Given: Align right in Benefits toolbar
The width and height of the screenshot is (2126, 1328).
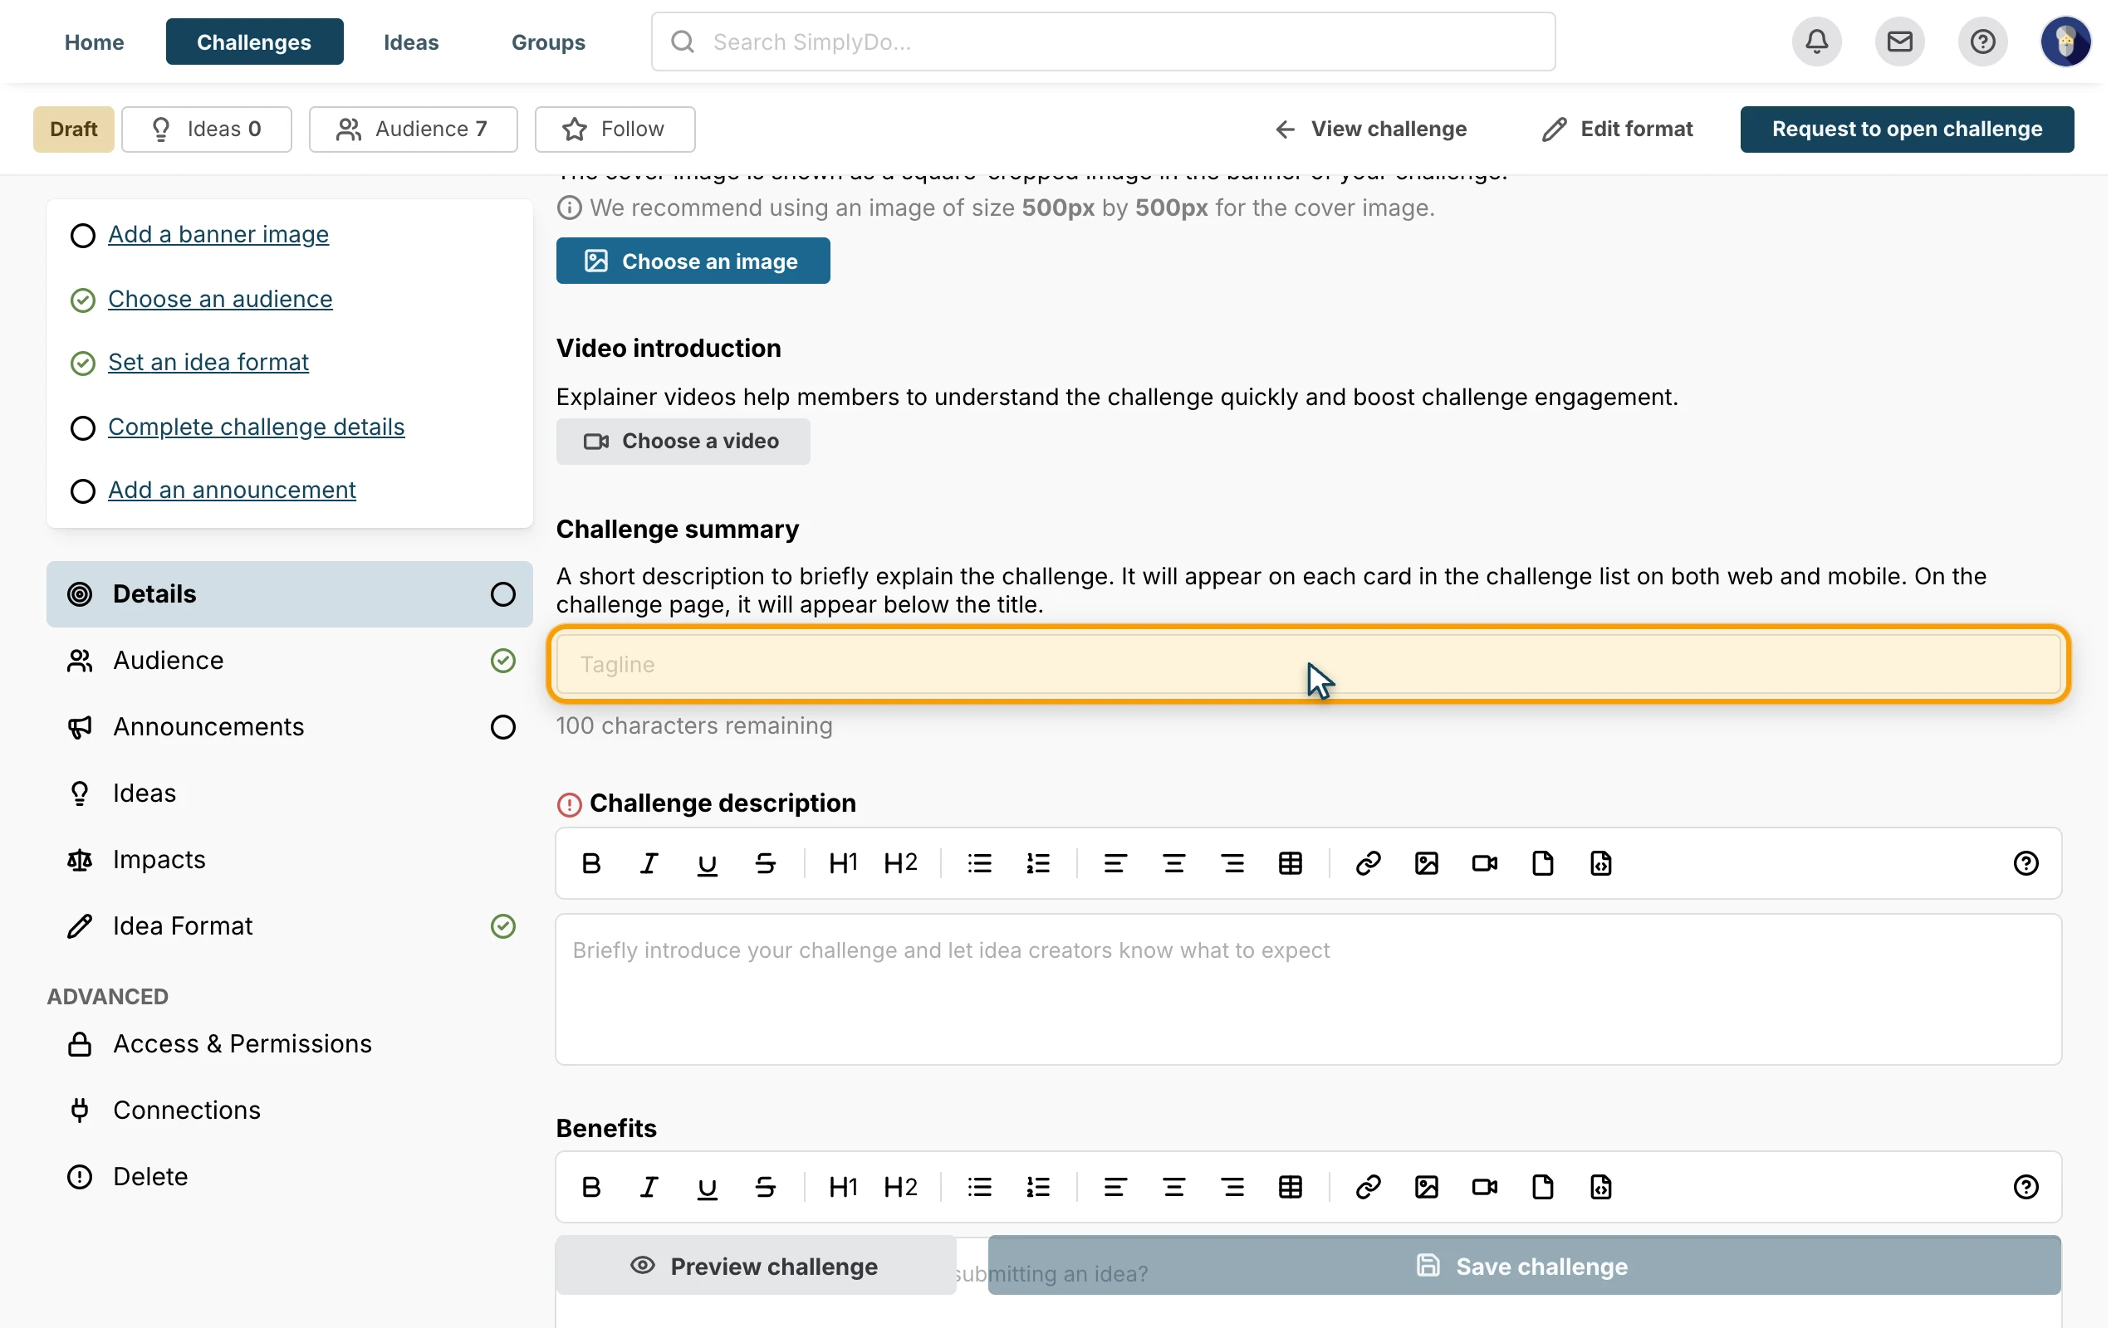Looking at the screenshot, I should tap(1232, 1188).
